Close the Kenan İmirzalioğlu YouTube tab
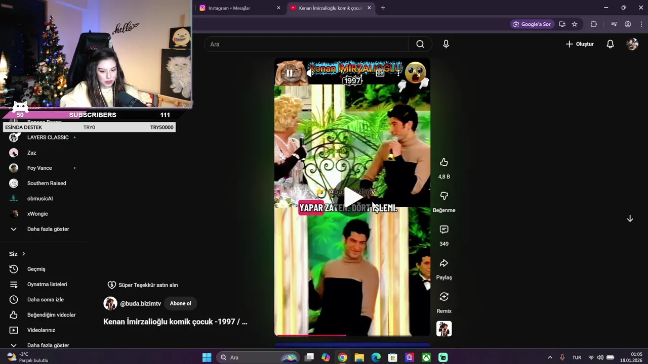The width and height of the screenshot is (648, 364). [369, 8]
